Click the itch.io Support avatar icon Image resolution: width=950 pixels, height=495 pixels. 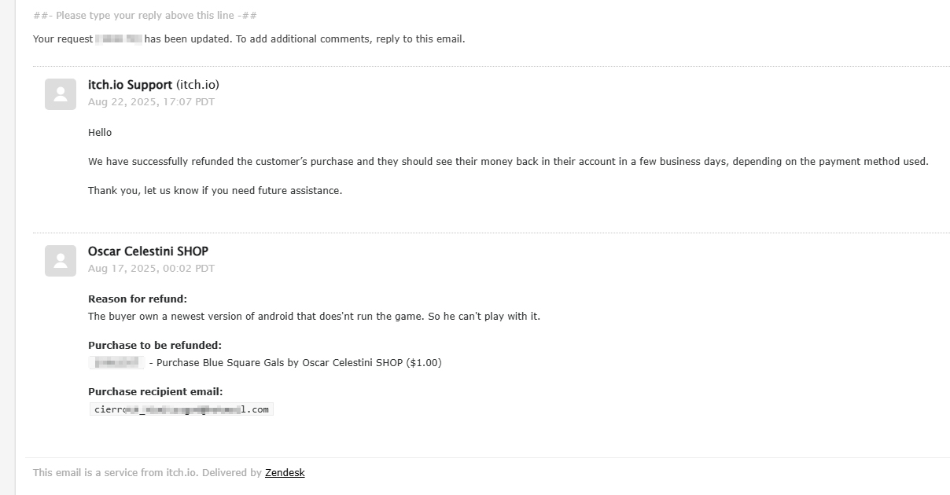(61, 94)
